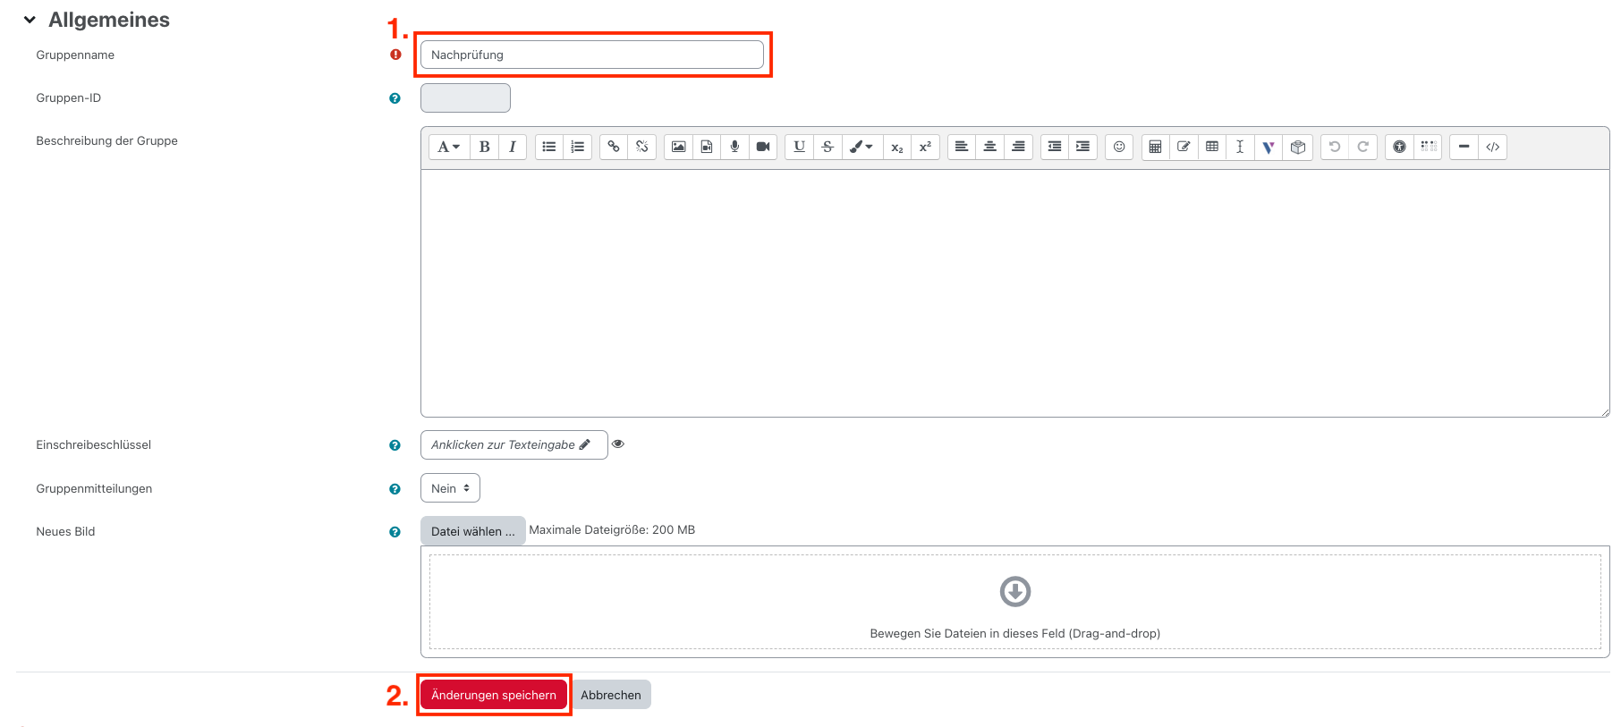This screenshot has height=727, width=1621.
Task: Insert a table into the description
Action: click(1212, 147)
